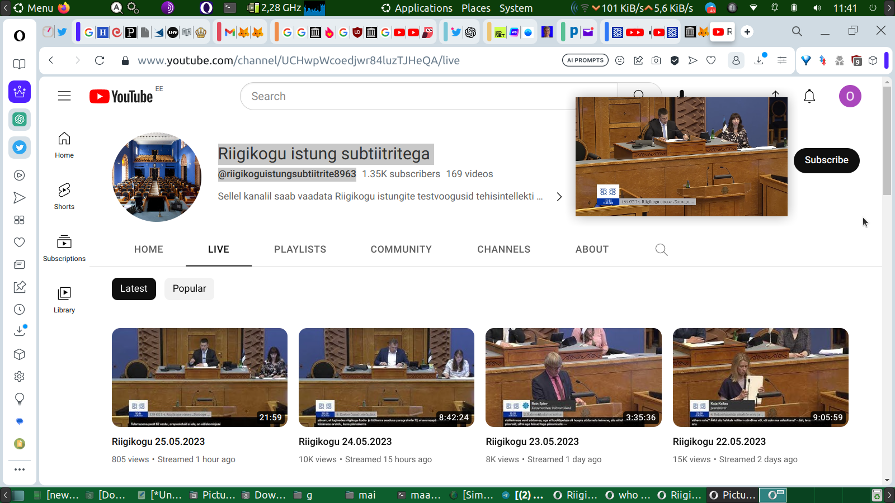The image size is (895, 503).
Task: Open ChatGPT panel in Opera sidebar
Action: click(20, 120)
